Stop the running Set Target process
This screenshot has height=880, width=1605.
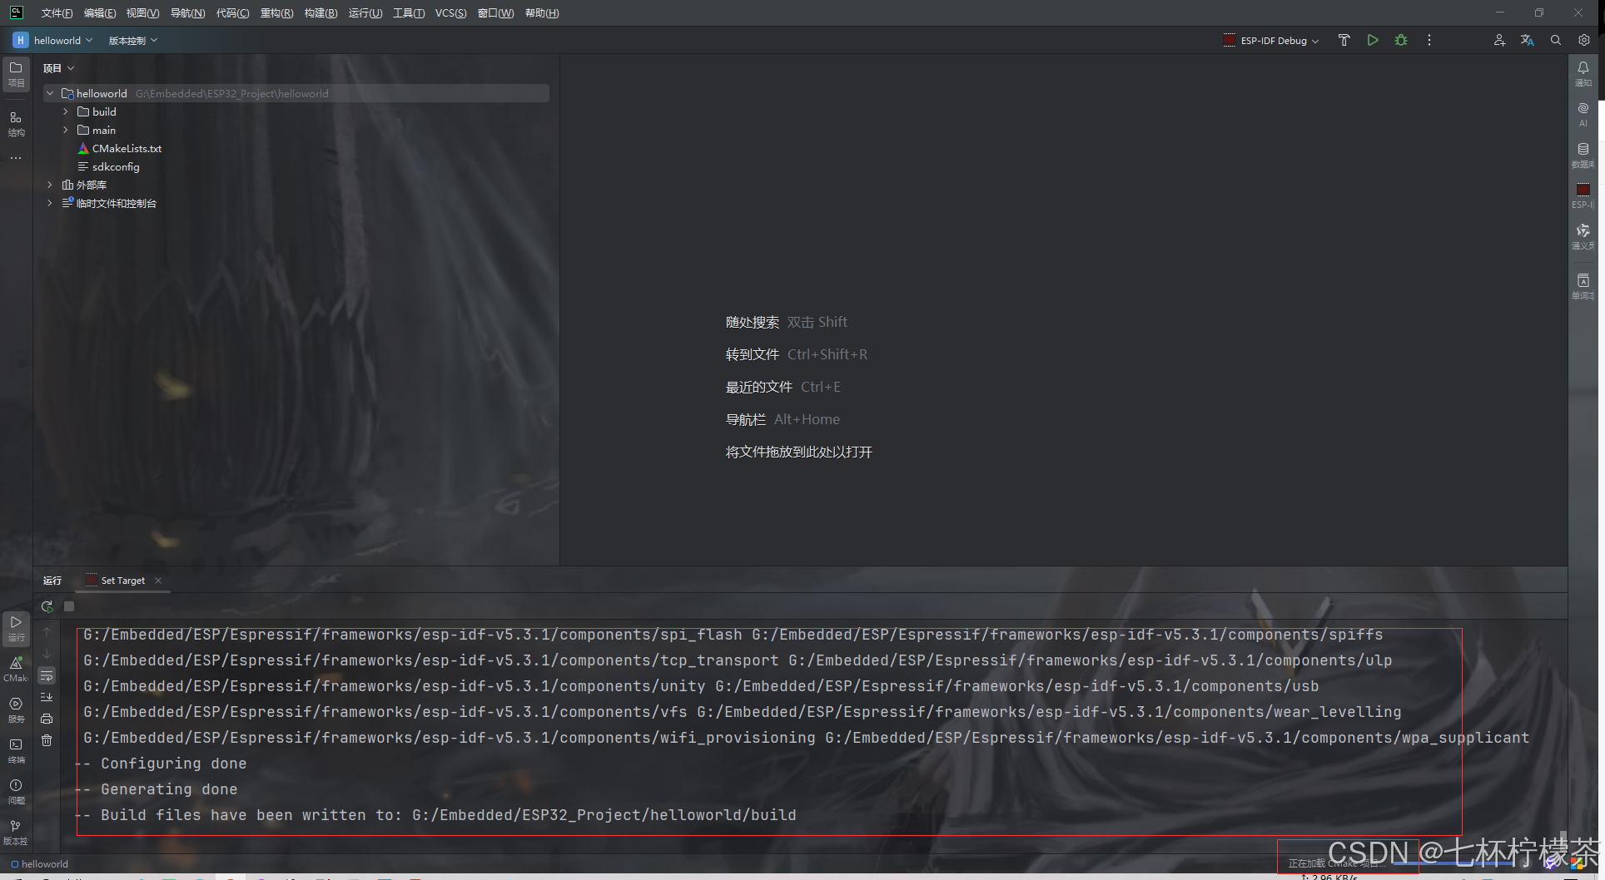click(x=69, y=606)
